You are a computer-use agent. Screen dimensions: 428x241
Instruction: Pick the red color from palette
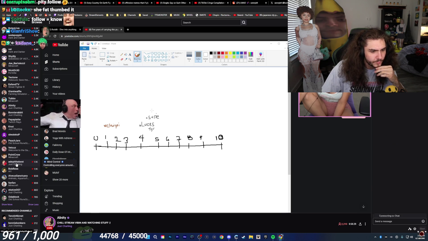[222, 53]
